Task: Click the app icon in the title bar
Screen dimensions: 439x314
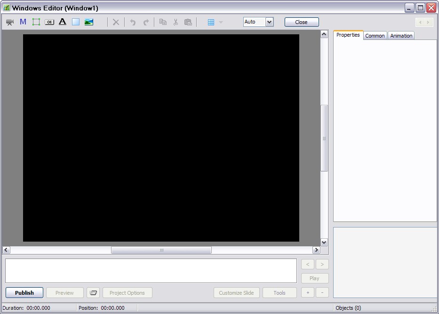Action: [7, 8]
